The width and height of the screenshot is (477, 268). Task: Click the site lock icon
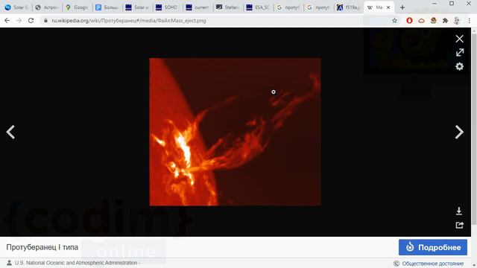pos(45,21)
